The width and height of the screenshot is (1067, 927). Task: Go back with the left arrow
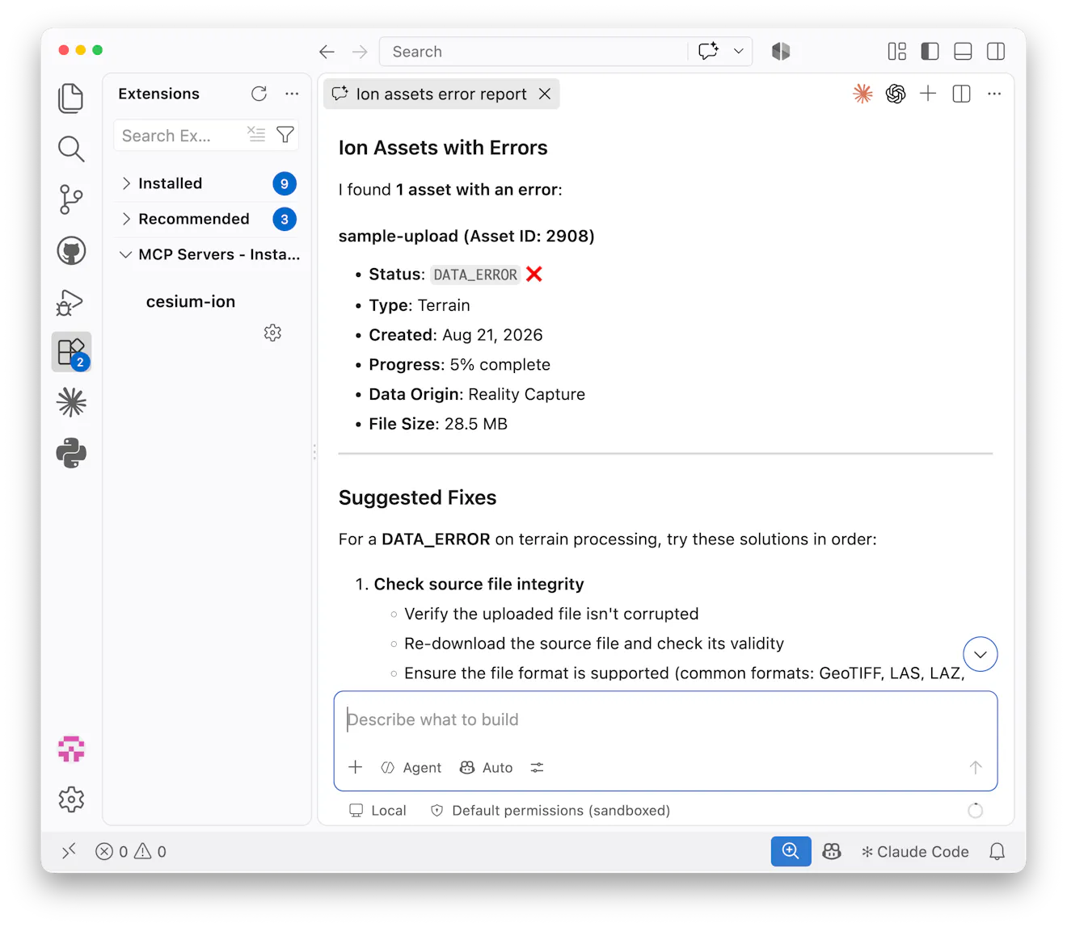327,52
